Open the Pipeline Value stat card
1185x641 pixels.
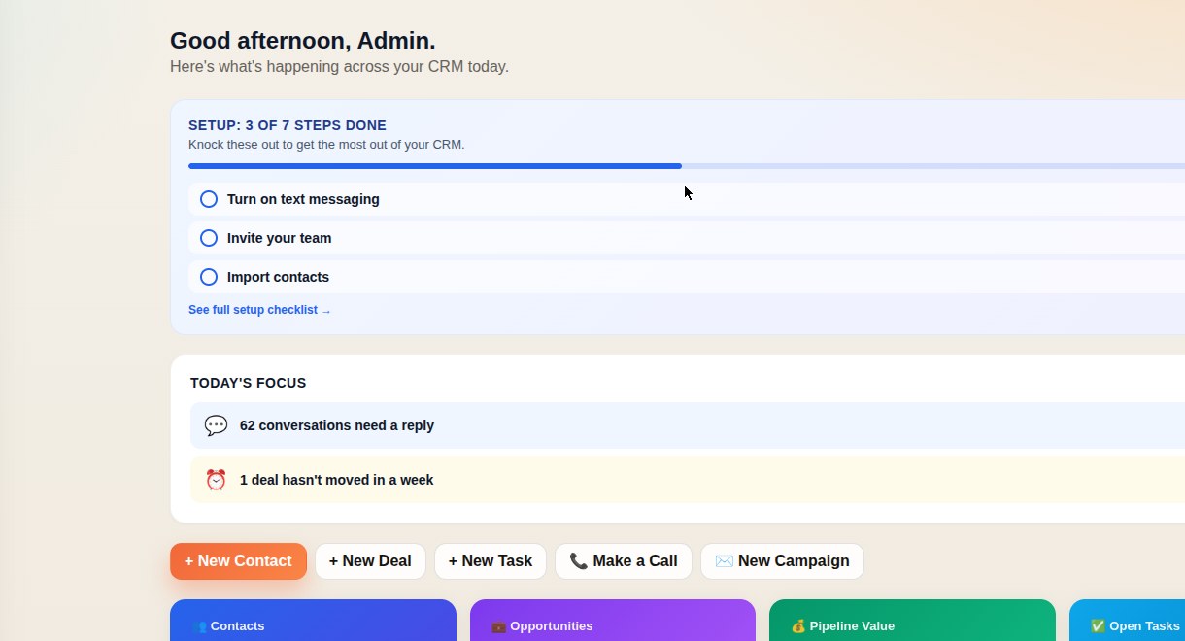tap(912, 621)
